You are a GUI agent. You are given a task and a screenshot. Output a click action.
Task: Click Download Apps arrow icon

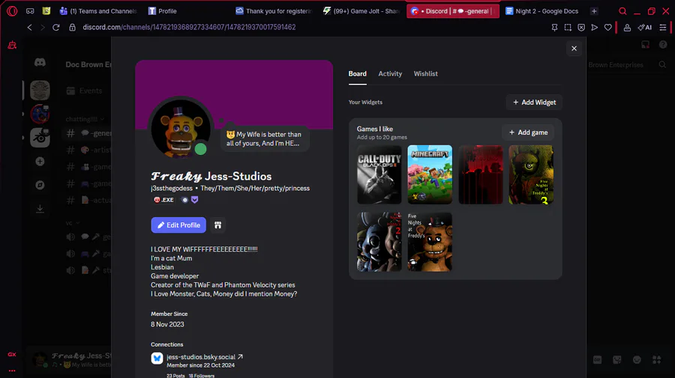tap(40, 209)
